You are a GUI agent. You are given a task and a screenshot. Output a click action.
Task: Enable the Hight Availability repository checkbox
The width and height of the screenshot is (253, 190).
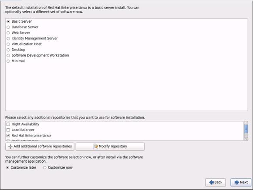tap(8, 124)
